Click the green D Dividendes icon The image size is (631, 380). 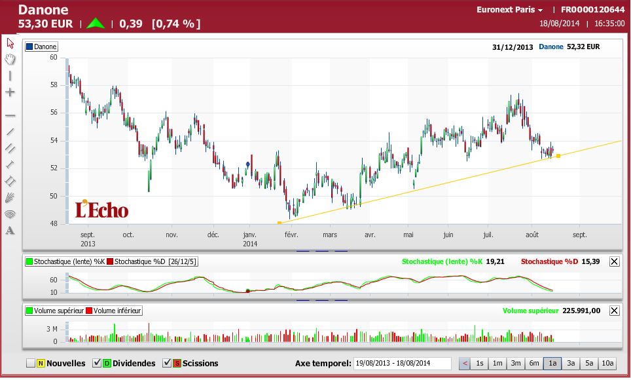(107, 364)
